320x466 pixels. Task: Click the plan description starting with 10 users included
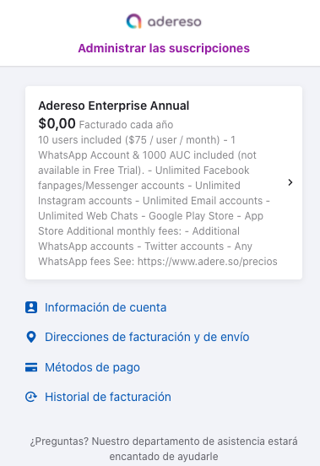158,201
